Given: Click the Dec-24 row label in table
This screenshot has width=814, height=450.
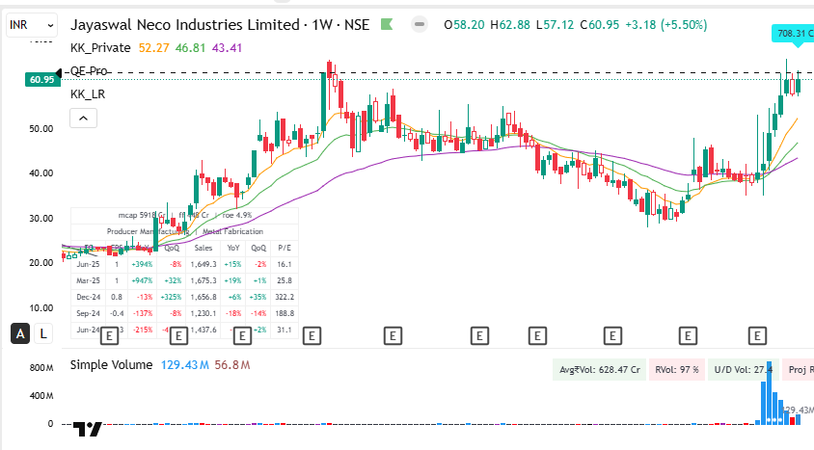Looking at the screenshot, I should [x=89, y=297].
